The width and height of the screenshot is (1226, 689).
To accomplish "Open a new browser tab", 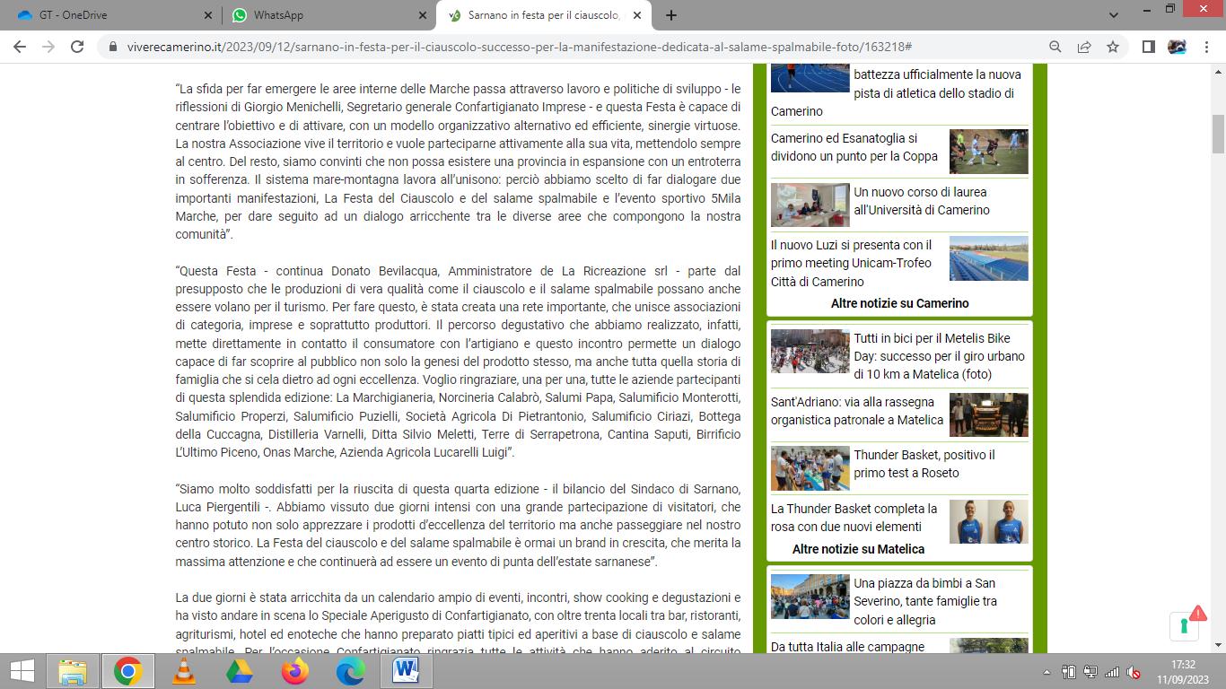I will 670,15.
